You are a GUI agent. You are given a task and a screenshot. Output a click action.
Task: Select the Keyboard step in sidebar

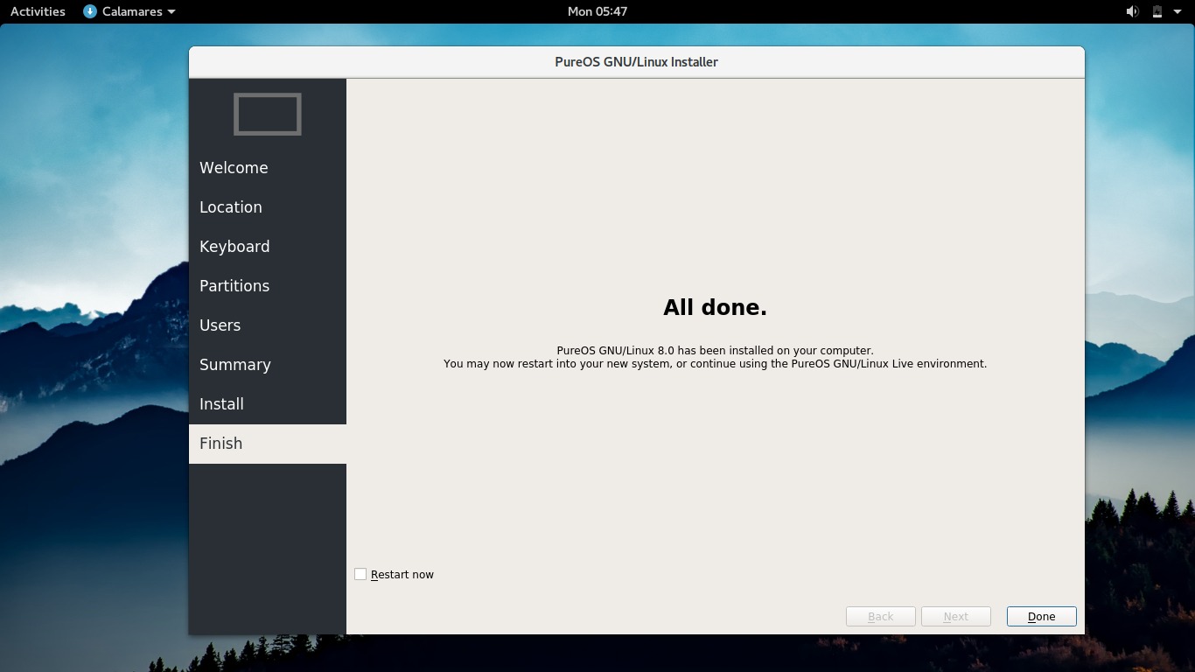234,246
